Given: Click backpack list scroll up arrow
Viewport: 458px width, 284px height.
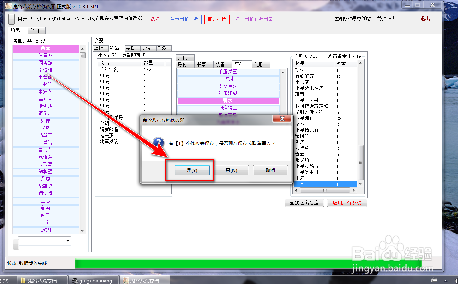Looking at the screenshot, I should [x=360, y=63].
